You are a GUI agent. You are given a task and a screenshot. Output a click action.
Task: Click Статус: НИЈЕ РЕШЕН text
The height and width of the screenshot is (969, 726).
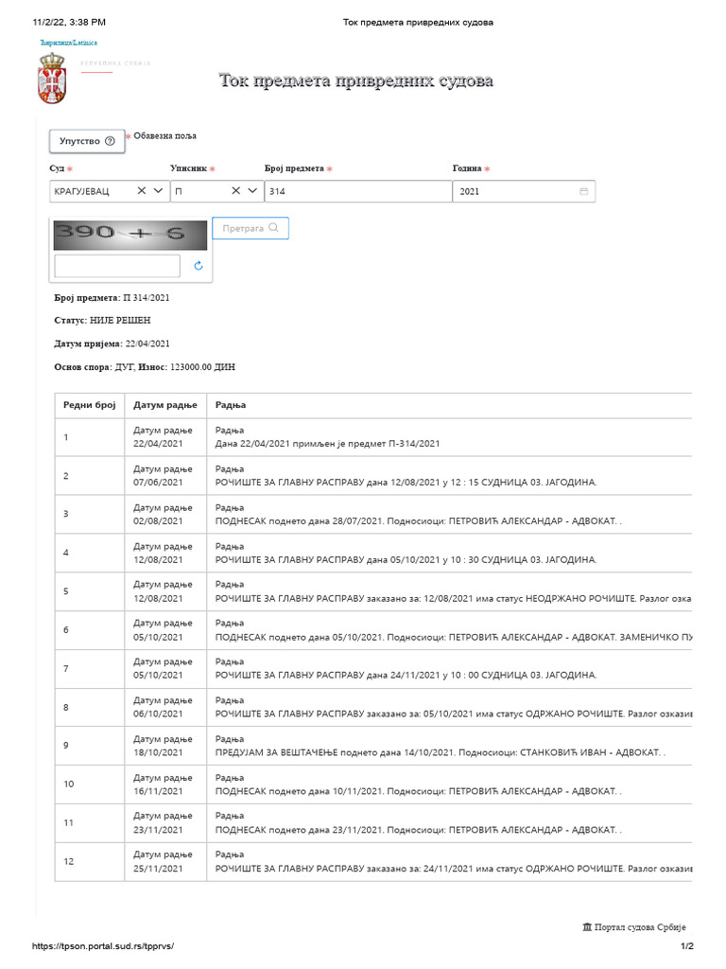[102, 320]
